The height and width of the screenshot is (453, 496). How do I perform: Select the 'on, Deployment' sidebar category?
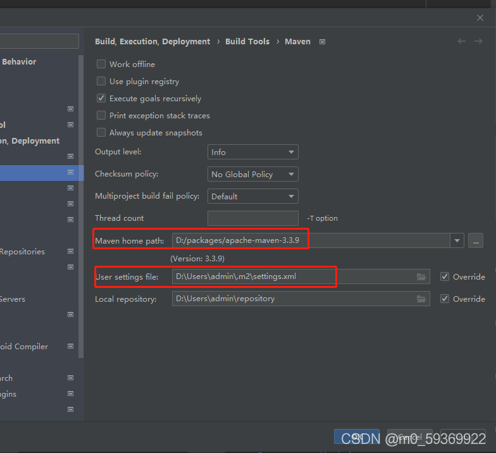click(30, 140)
